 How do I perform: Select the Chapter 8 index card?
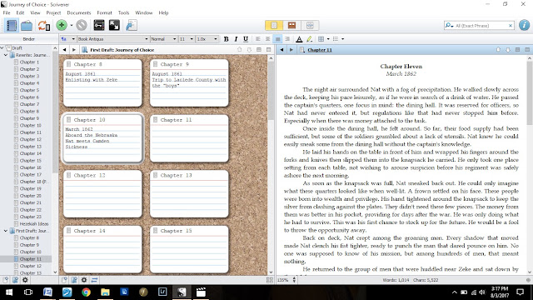coord(102,83)
